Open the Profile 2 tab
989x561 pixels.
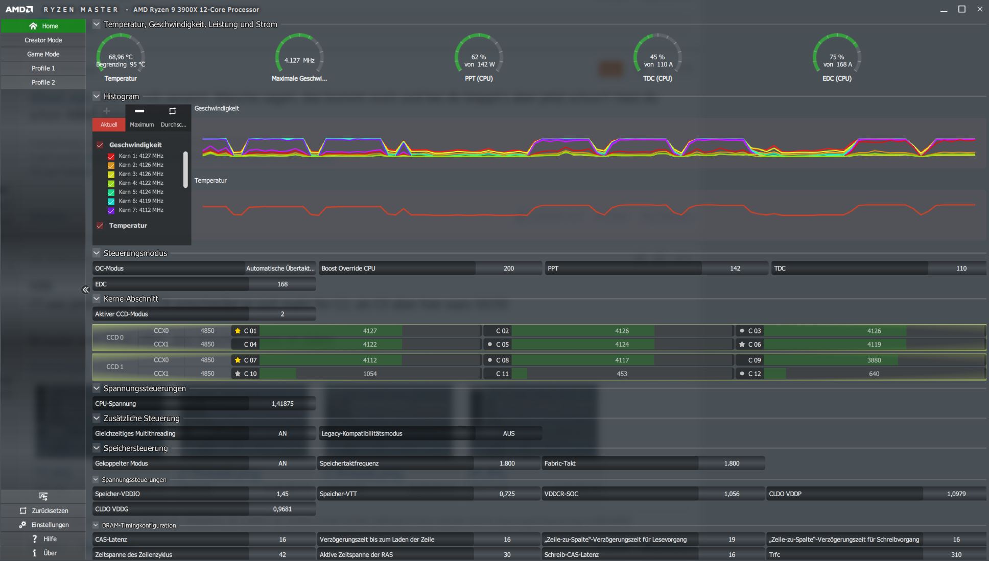pos(43,82)
